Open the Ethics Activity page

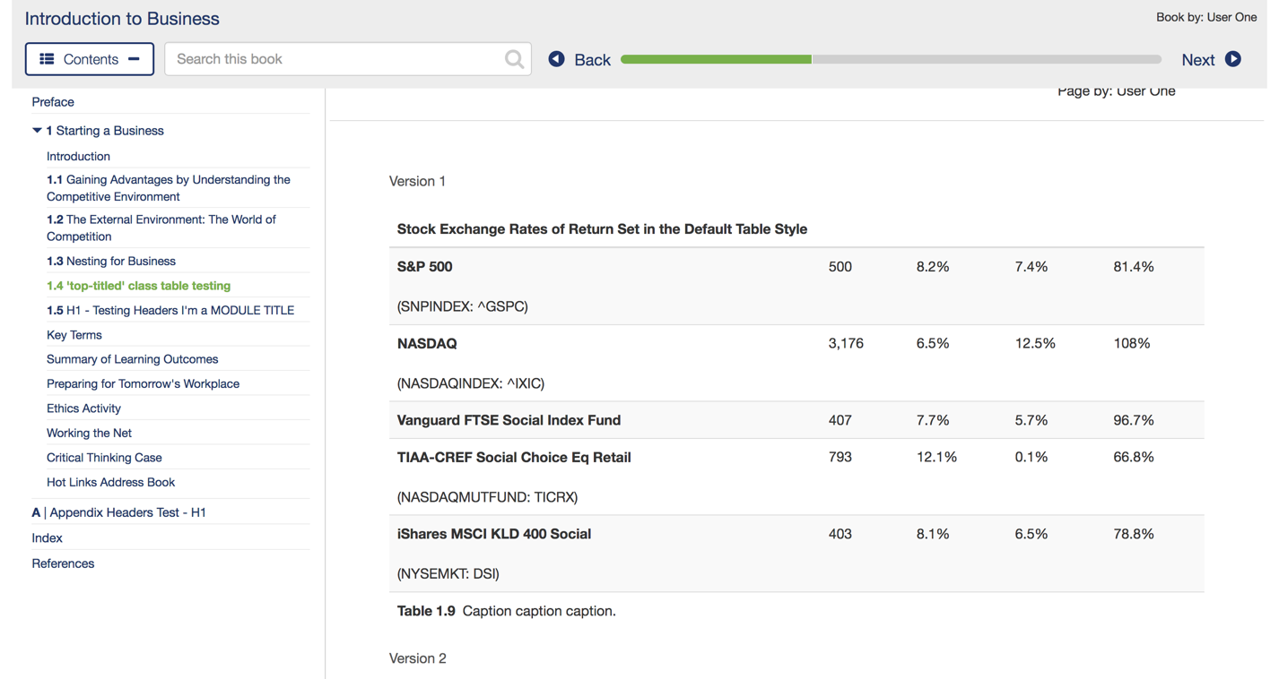[x=83, y=408]
